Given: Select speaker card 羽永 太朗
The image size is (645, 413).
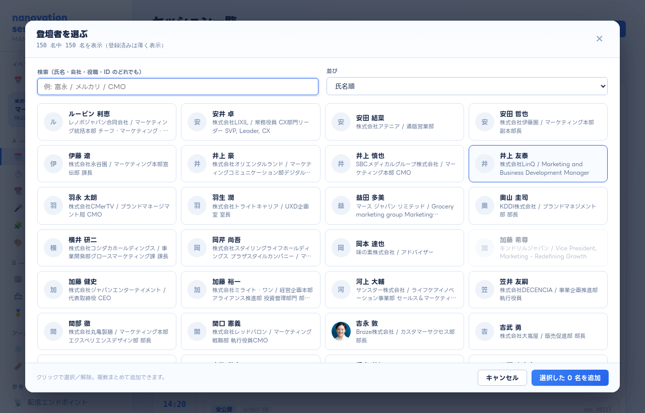Looking at the screenshot, I should coord(107,205).
